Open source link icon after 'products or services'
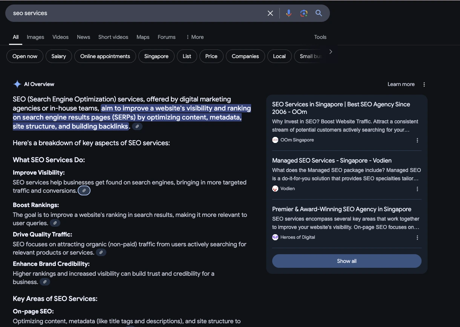 point(101,252)
